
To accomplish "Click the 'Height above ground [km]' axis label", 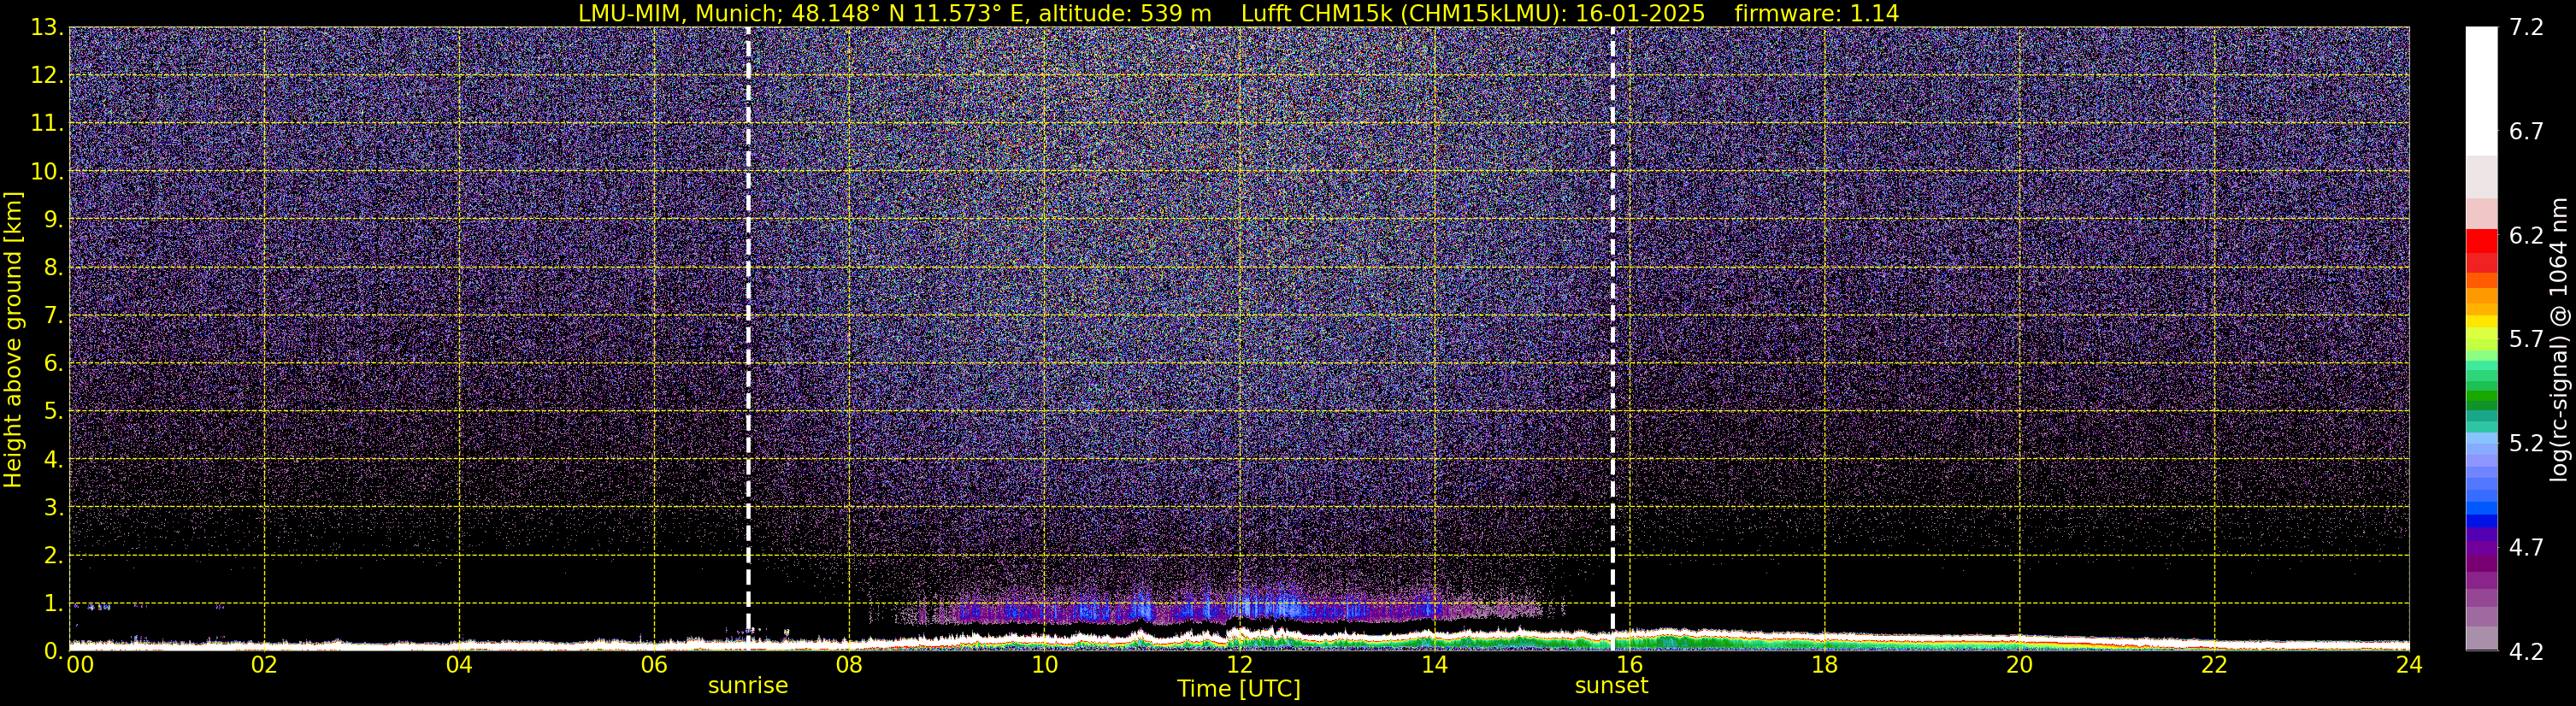I will pyautogui.click(x=13, y=340).
